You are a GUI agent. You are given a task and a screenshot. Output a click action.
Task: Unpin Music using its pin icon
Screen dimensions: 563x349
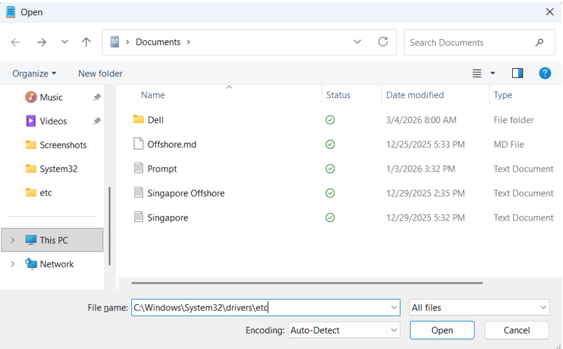97,97
